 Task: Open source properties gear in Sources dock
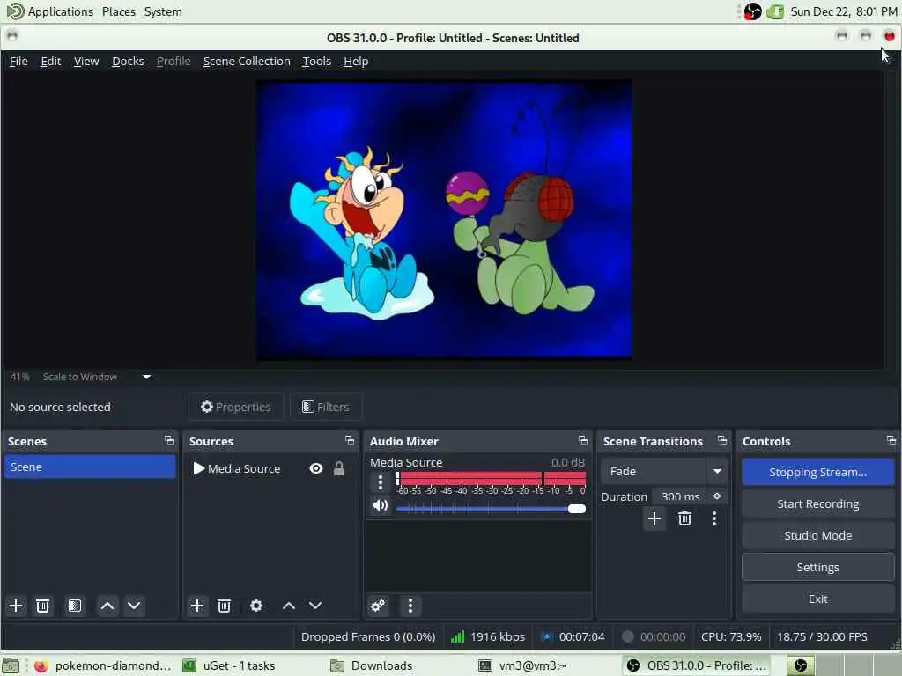[x=256, y=606]
